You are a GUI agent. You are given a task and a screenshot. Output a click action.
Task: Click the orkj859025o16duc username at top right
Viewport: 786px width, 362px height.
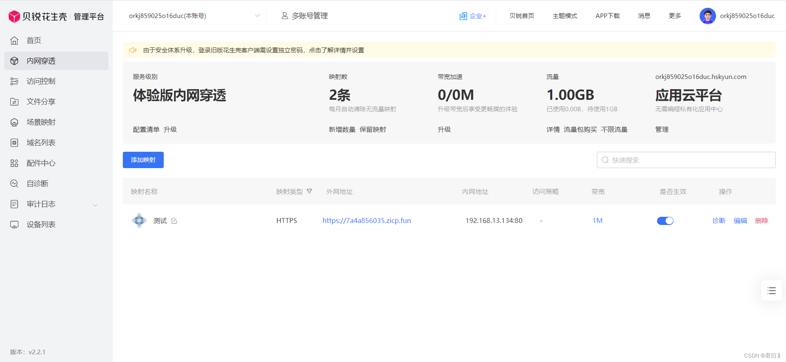(x=747, y=16)
